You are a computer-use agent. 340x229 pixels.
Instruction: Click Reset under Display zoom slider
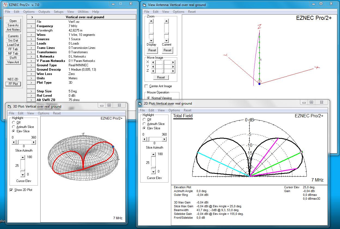pos(152,50)
